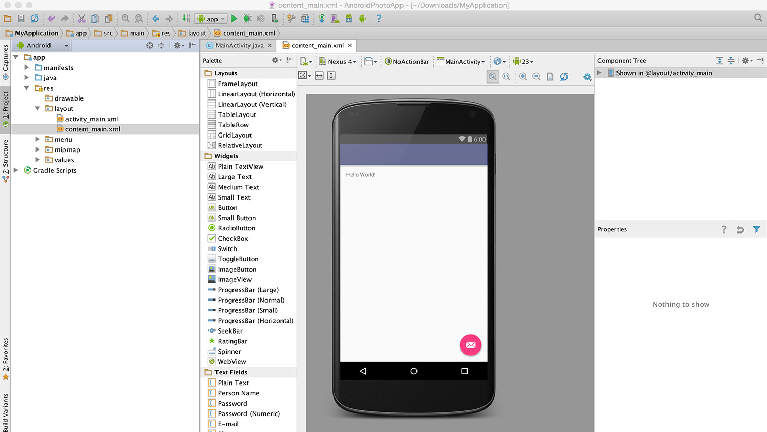Viewport: 767px width, 432px height.
Task: Open the SDK Manager from the toolbar
Action: pos(348,19)
